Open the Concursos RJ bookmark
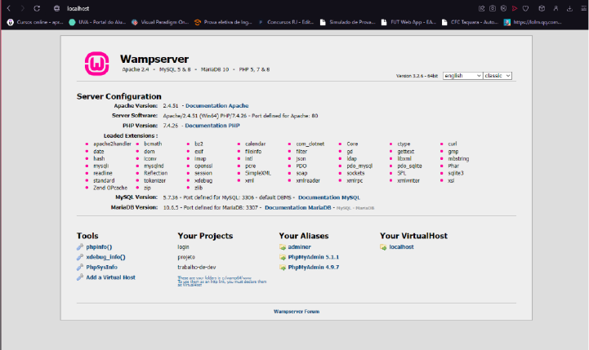The width and height of the screenshot is (589, 350). (x=285, y=22)
